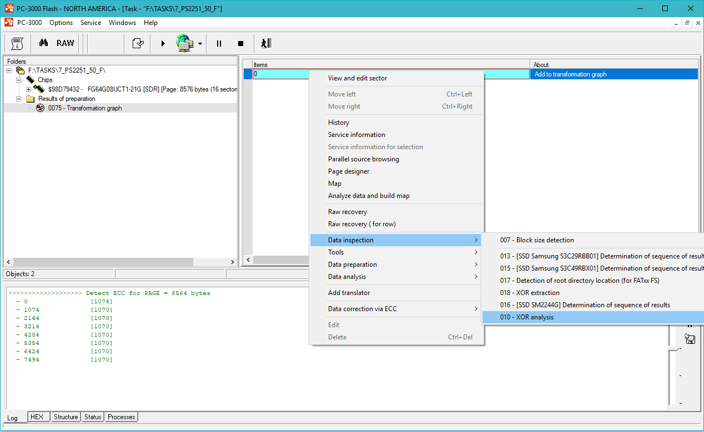Open Page designer from context menu

(396, 171)
